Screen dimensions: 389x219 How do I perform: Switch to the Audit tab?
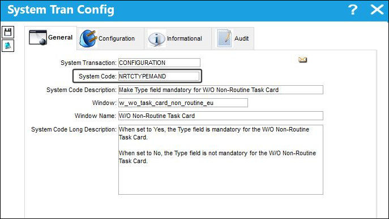tap(233, 38)
